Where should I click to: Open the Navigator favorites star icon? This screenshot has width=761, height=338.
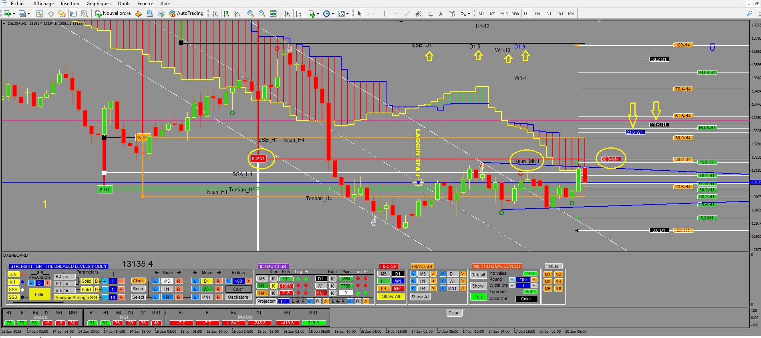point(62,14)
